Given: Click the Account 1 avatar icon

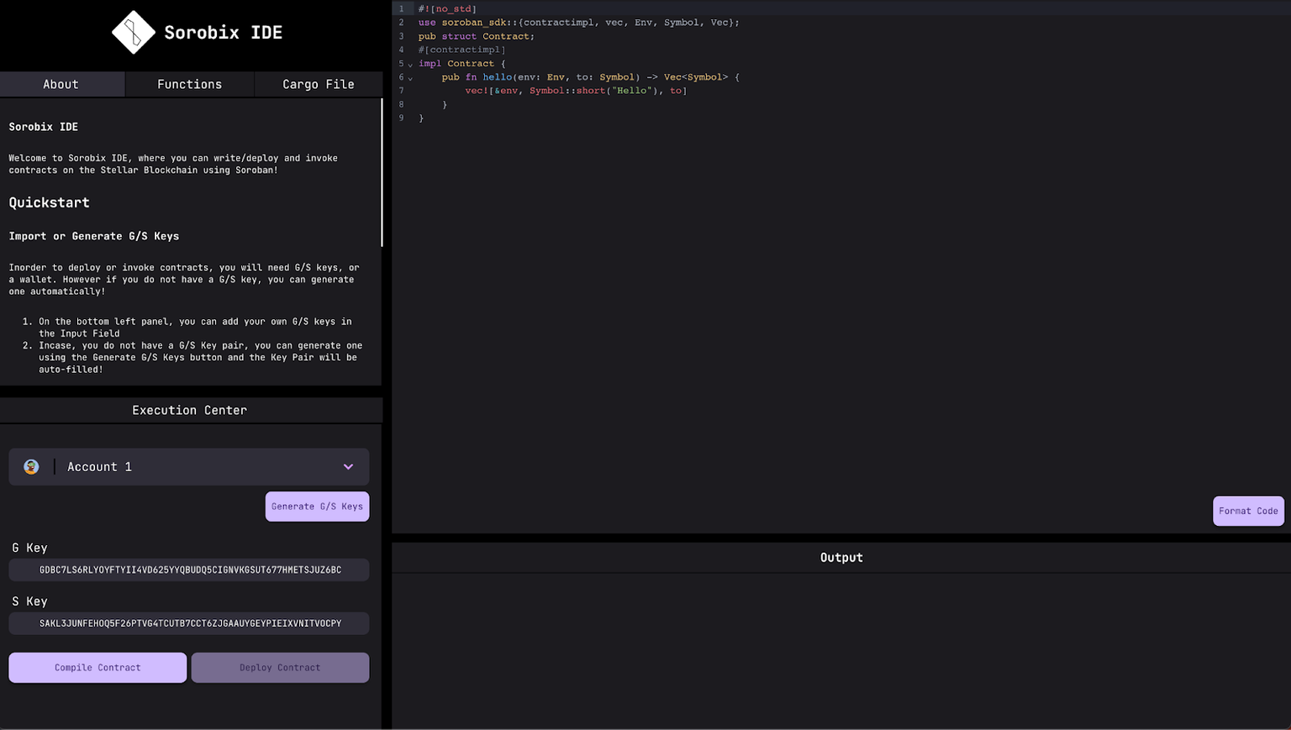Looking at the screenshot, I should click(x=31, y=466).
